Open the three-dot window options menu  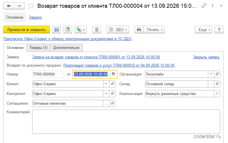212,6
